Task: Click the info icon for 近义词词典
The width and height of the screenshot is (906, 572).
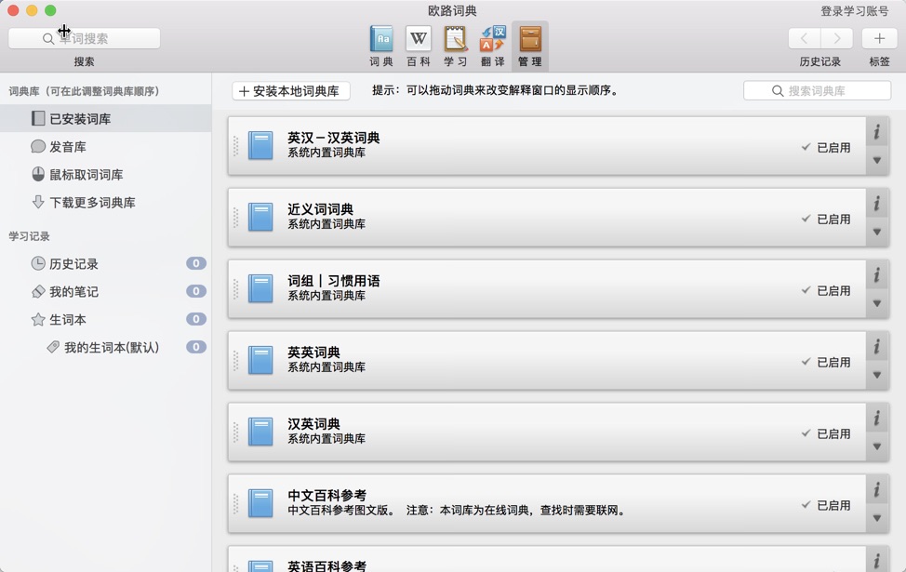Action: point(877,204)
